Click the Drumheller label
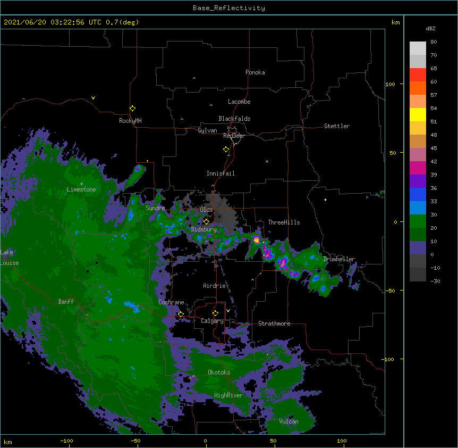The image size is (458, 448). click(339, 259)
